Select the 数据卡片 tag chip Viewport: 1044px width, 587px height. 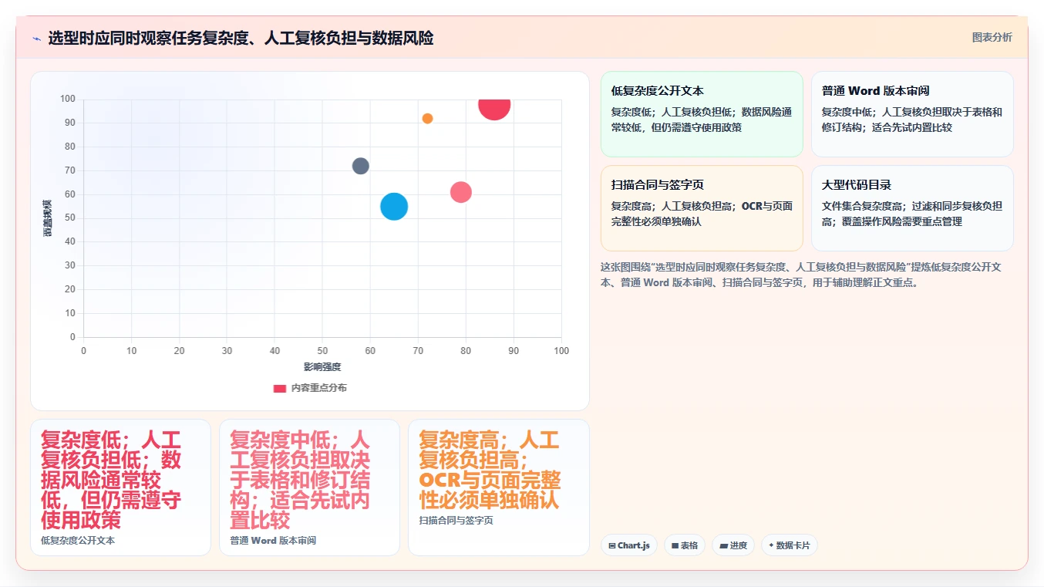[x=790, y=545]
